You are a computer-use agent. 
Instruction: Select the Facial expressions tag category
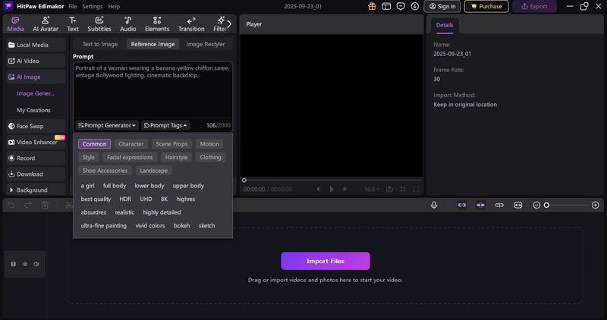click(x=130, y=158)
